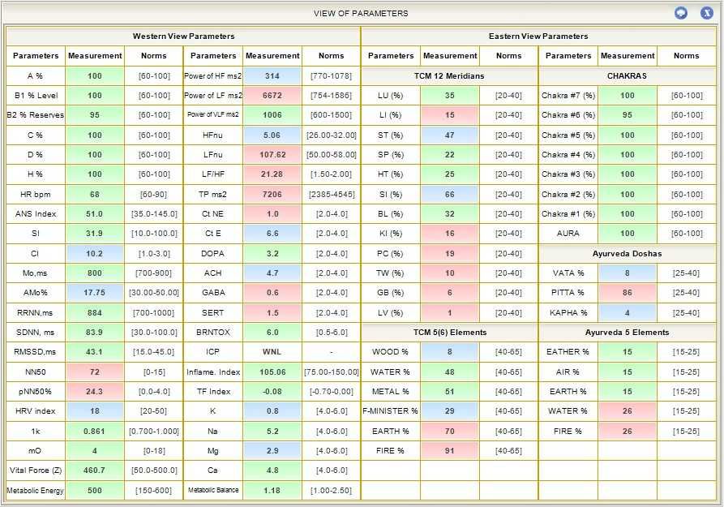724x507 pixels.
Task: Select the LFnu value 107.62
Action: pos(272,155)
